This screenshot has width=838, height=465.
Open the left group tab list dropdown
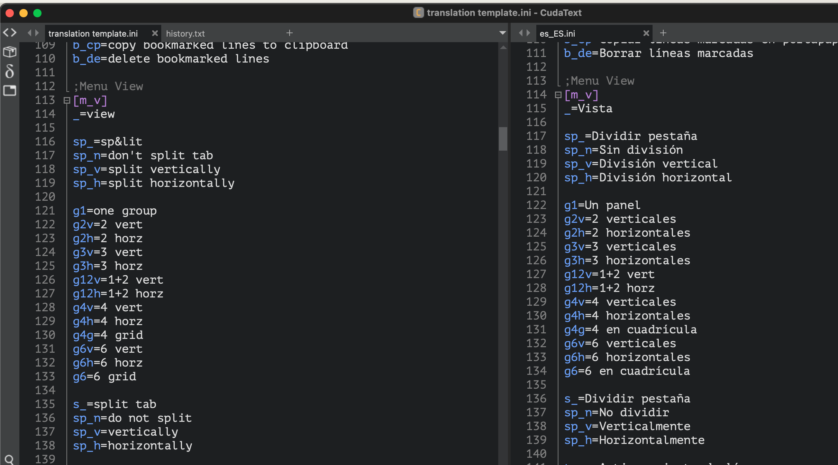click(503, 33)
